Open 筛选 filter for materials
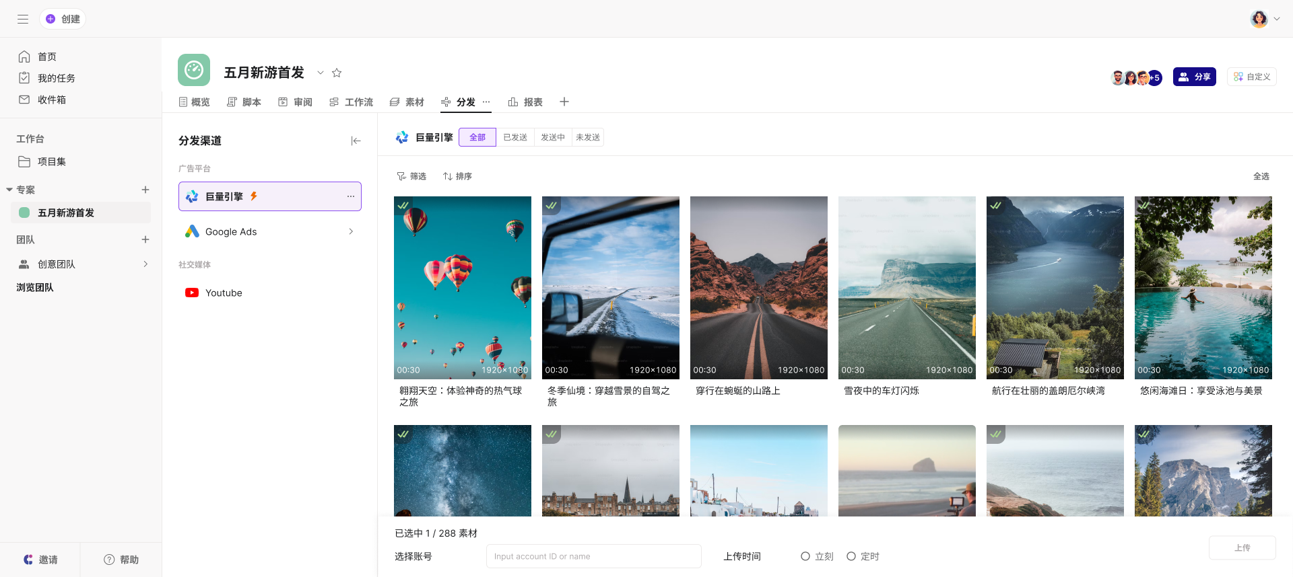The width and height of the screenshot is (1293, 577). click(411, 176)
